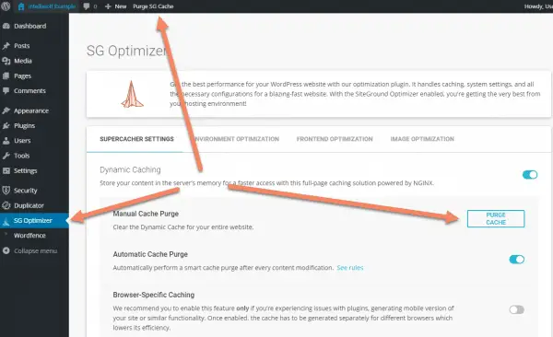This screenshot has height=337, width=553.
Task: Disable the Automatic Cache Purge switch
Action: 517,260
